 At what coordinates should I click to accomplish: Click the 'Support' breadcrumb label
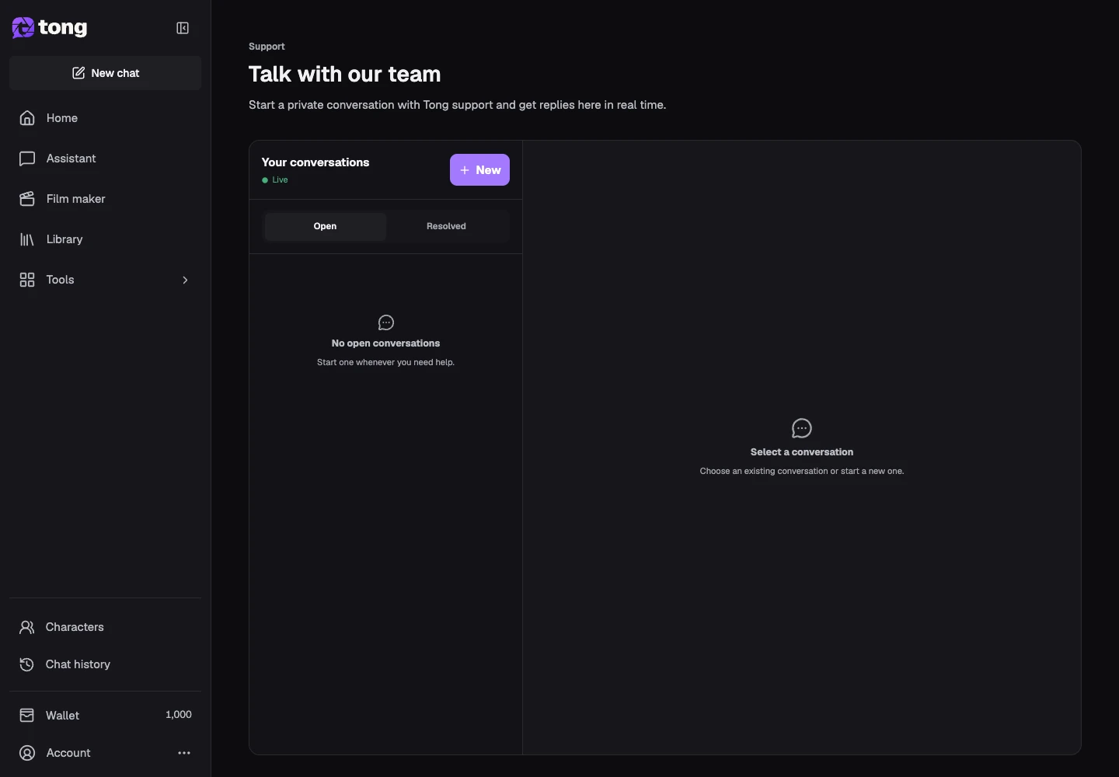(x=267, y=47)
